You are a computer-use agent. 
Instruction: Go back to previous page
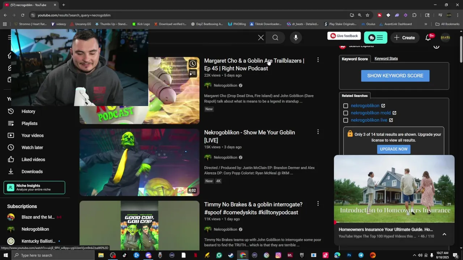point(5,15)
